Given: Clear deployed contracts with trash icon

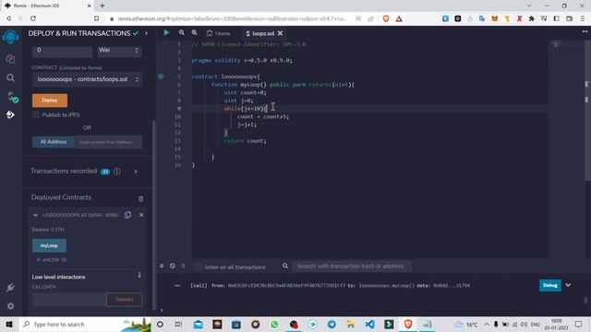Looking at the screenshot, I should point(140,198).
